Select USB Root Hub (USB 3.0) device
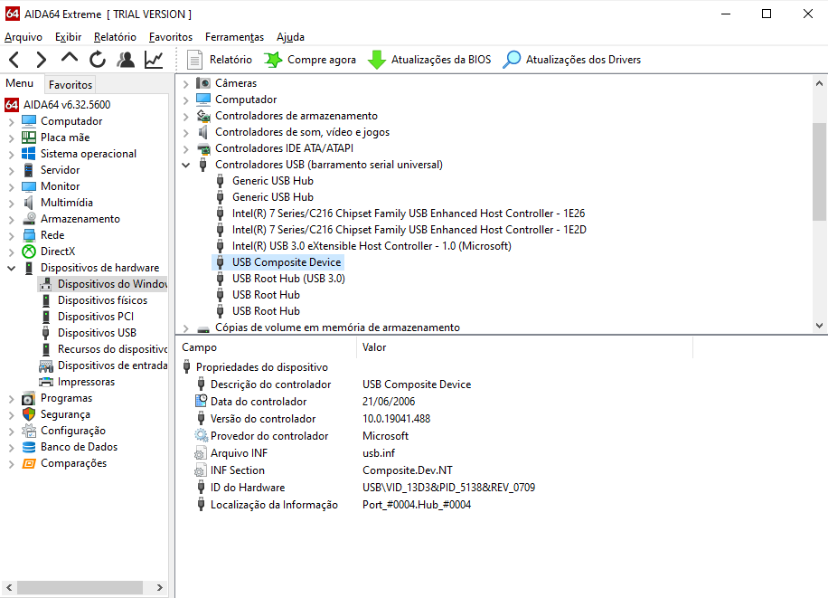828x598 pixels. pyautogui.click(x=288, y=279)
